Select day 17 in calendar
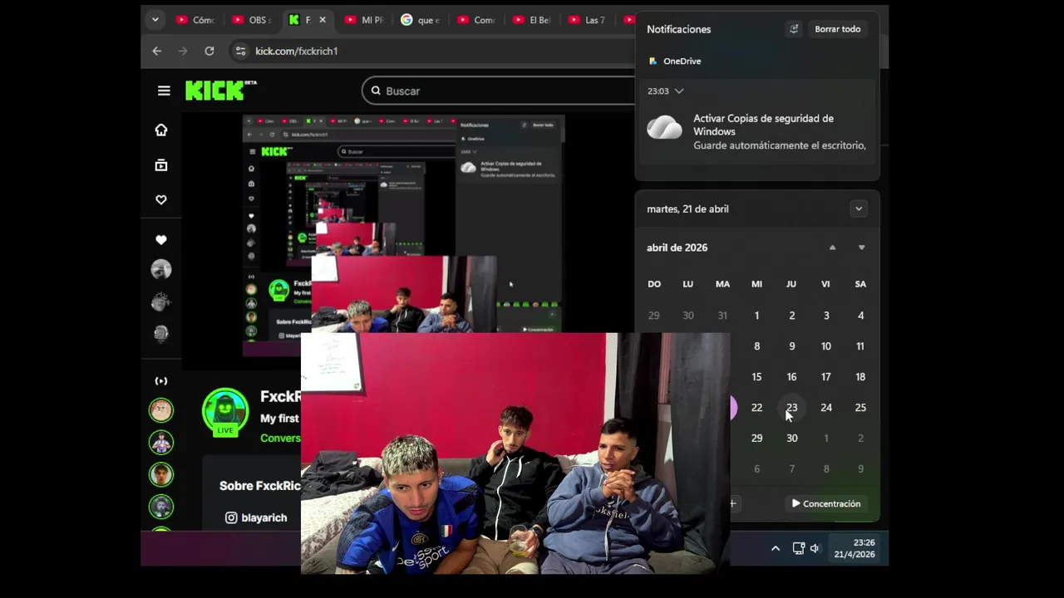The width and height of the screenshot is (1064, 598). pyautogui.click(x=825, y=377)
